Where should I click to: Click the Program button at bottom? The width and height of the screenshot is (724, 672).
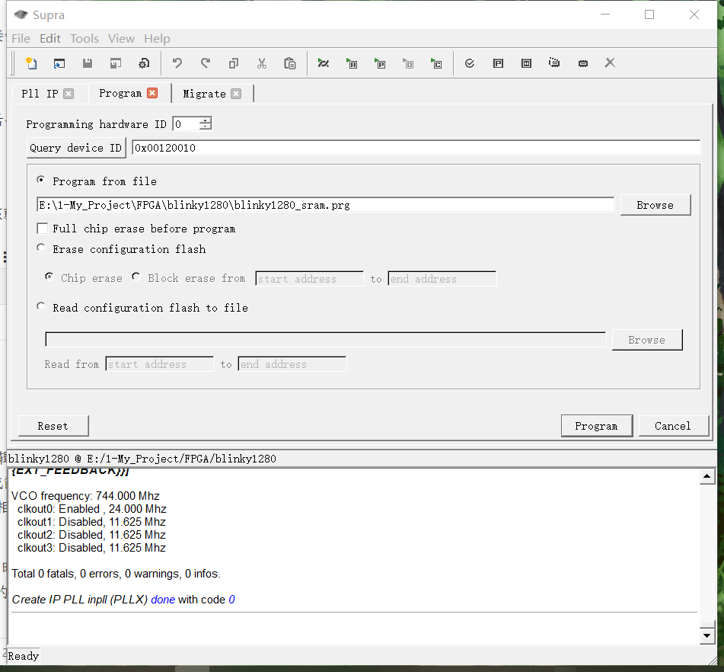(x=597, y=426)
